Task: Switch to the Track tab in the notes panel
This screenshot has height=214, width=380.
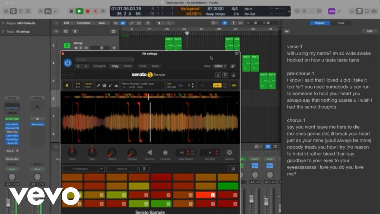Action: pyautogui.click(x=341, y=23)
